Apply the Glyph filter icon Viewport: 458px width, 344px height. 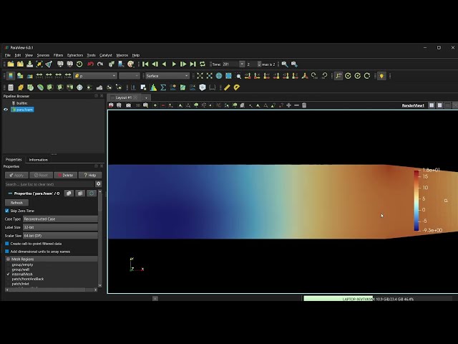79,87
